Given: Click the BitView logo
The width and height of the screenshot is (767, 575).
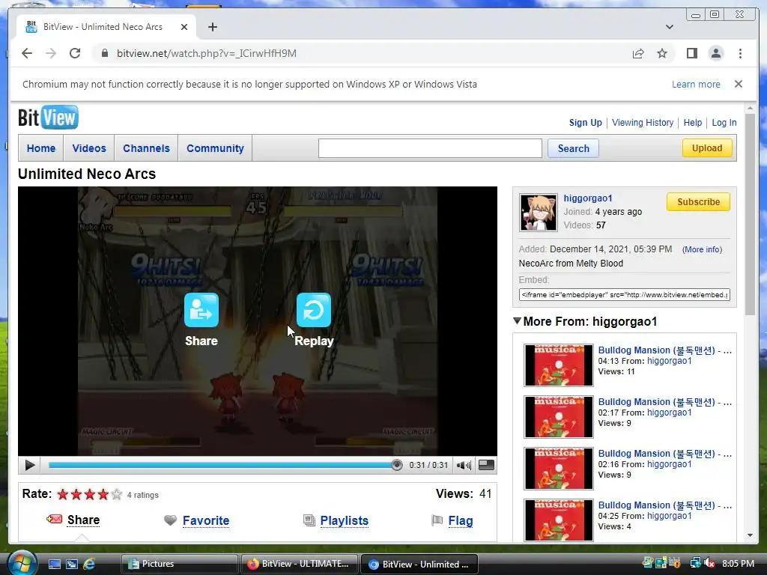Looking at the screenshot, I should click(48, 118).
